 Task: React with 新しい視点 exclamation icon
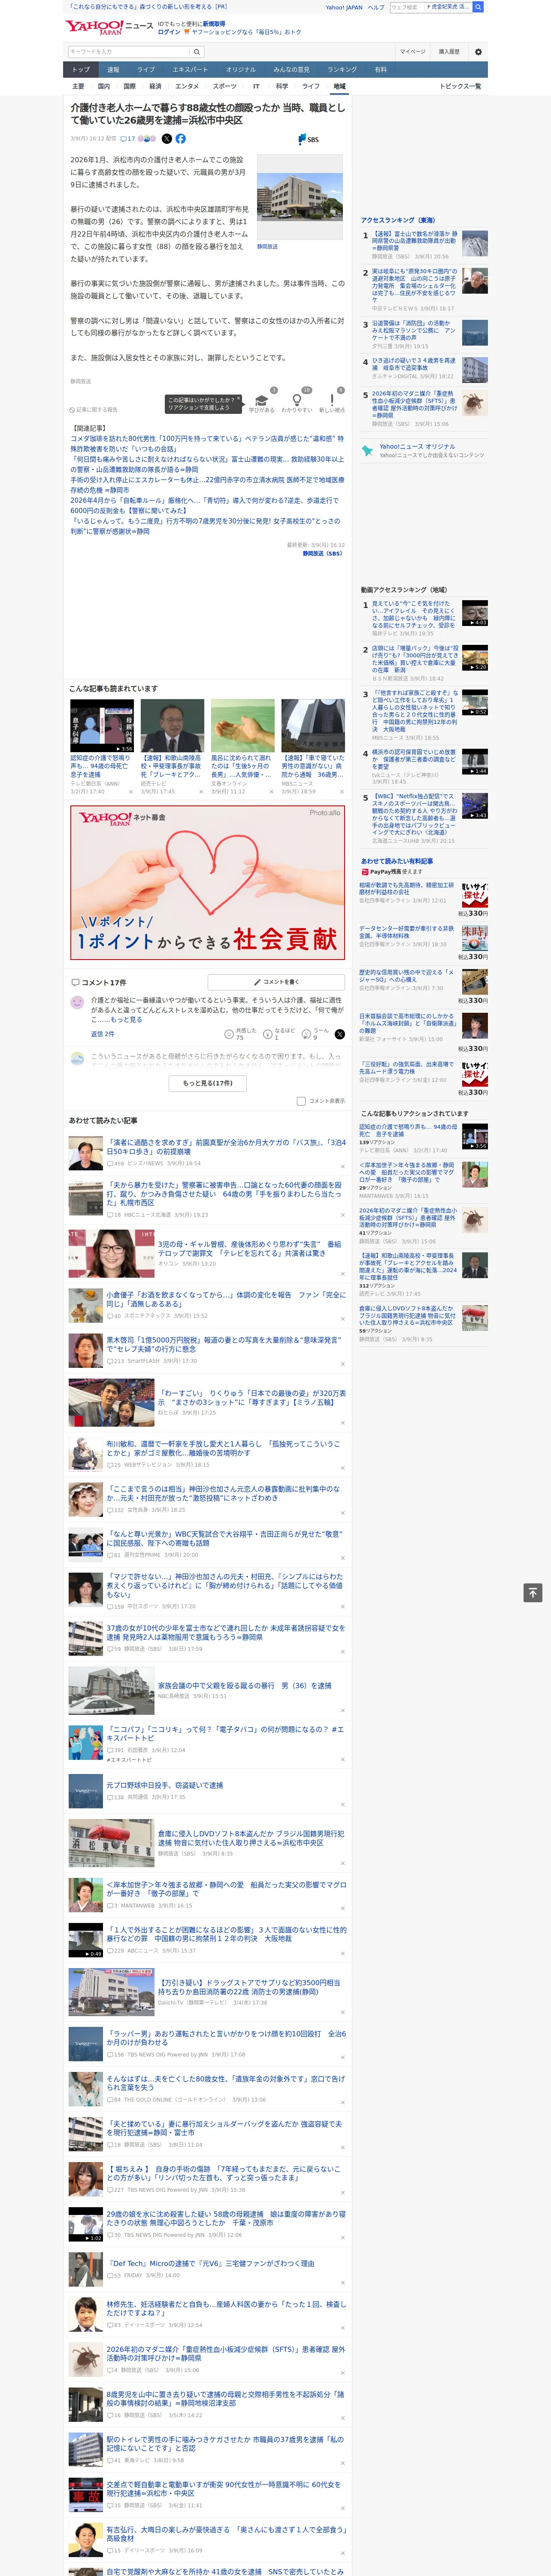332,400
